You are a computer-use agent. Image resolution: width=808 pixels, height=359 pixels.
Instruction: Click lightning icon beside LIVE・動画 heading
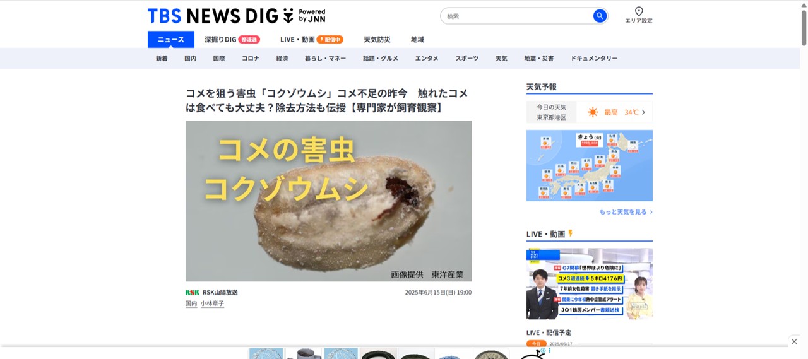tap(571, 233)
